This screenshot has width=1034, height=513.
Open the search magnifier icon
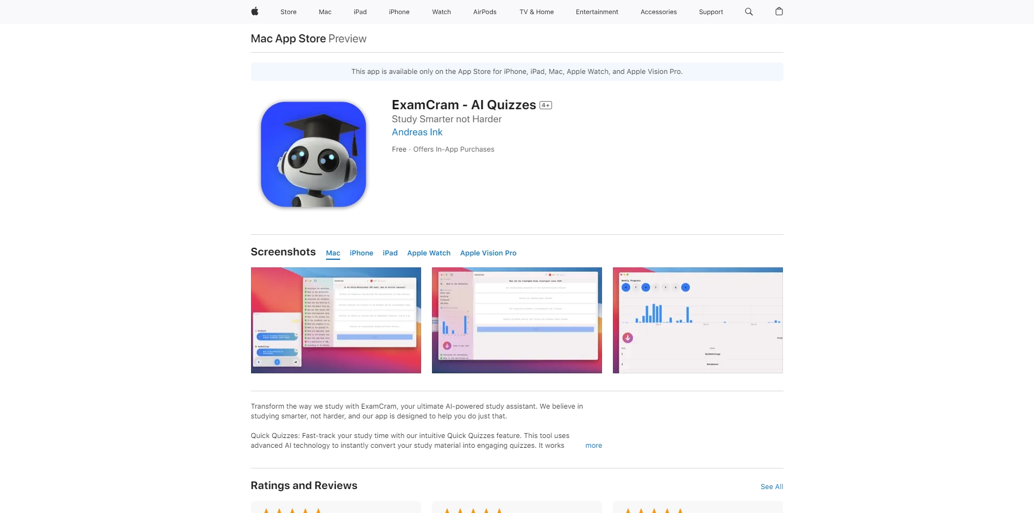pos(749,11)
